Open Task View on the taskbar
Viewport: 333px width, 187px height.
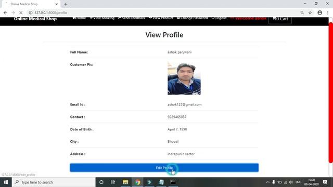pos(113,182)
